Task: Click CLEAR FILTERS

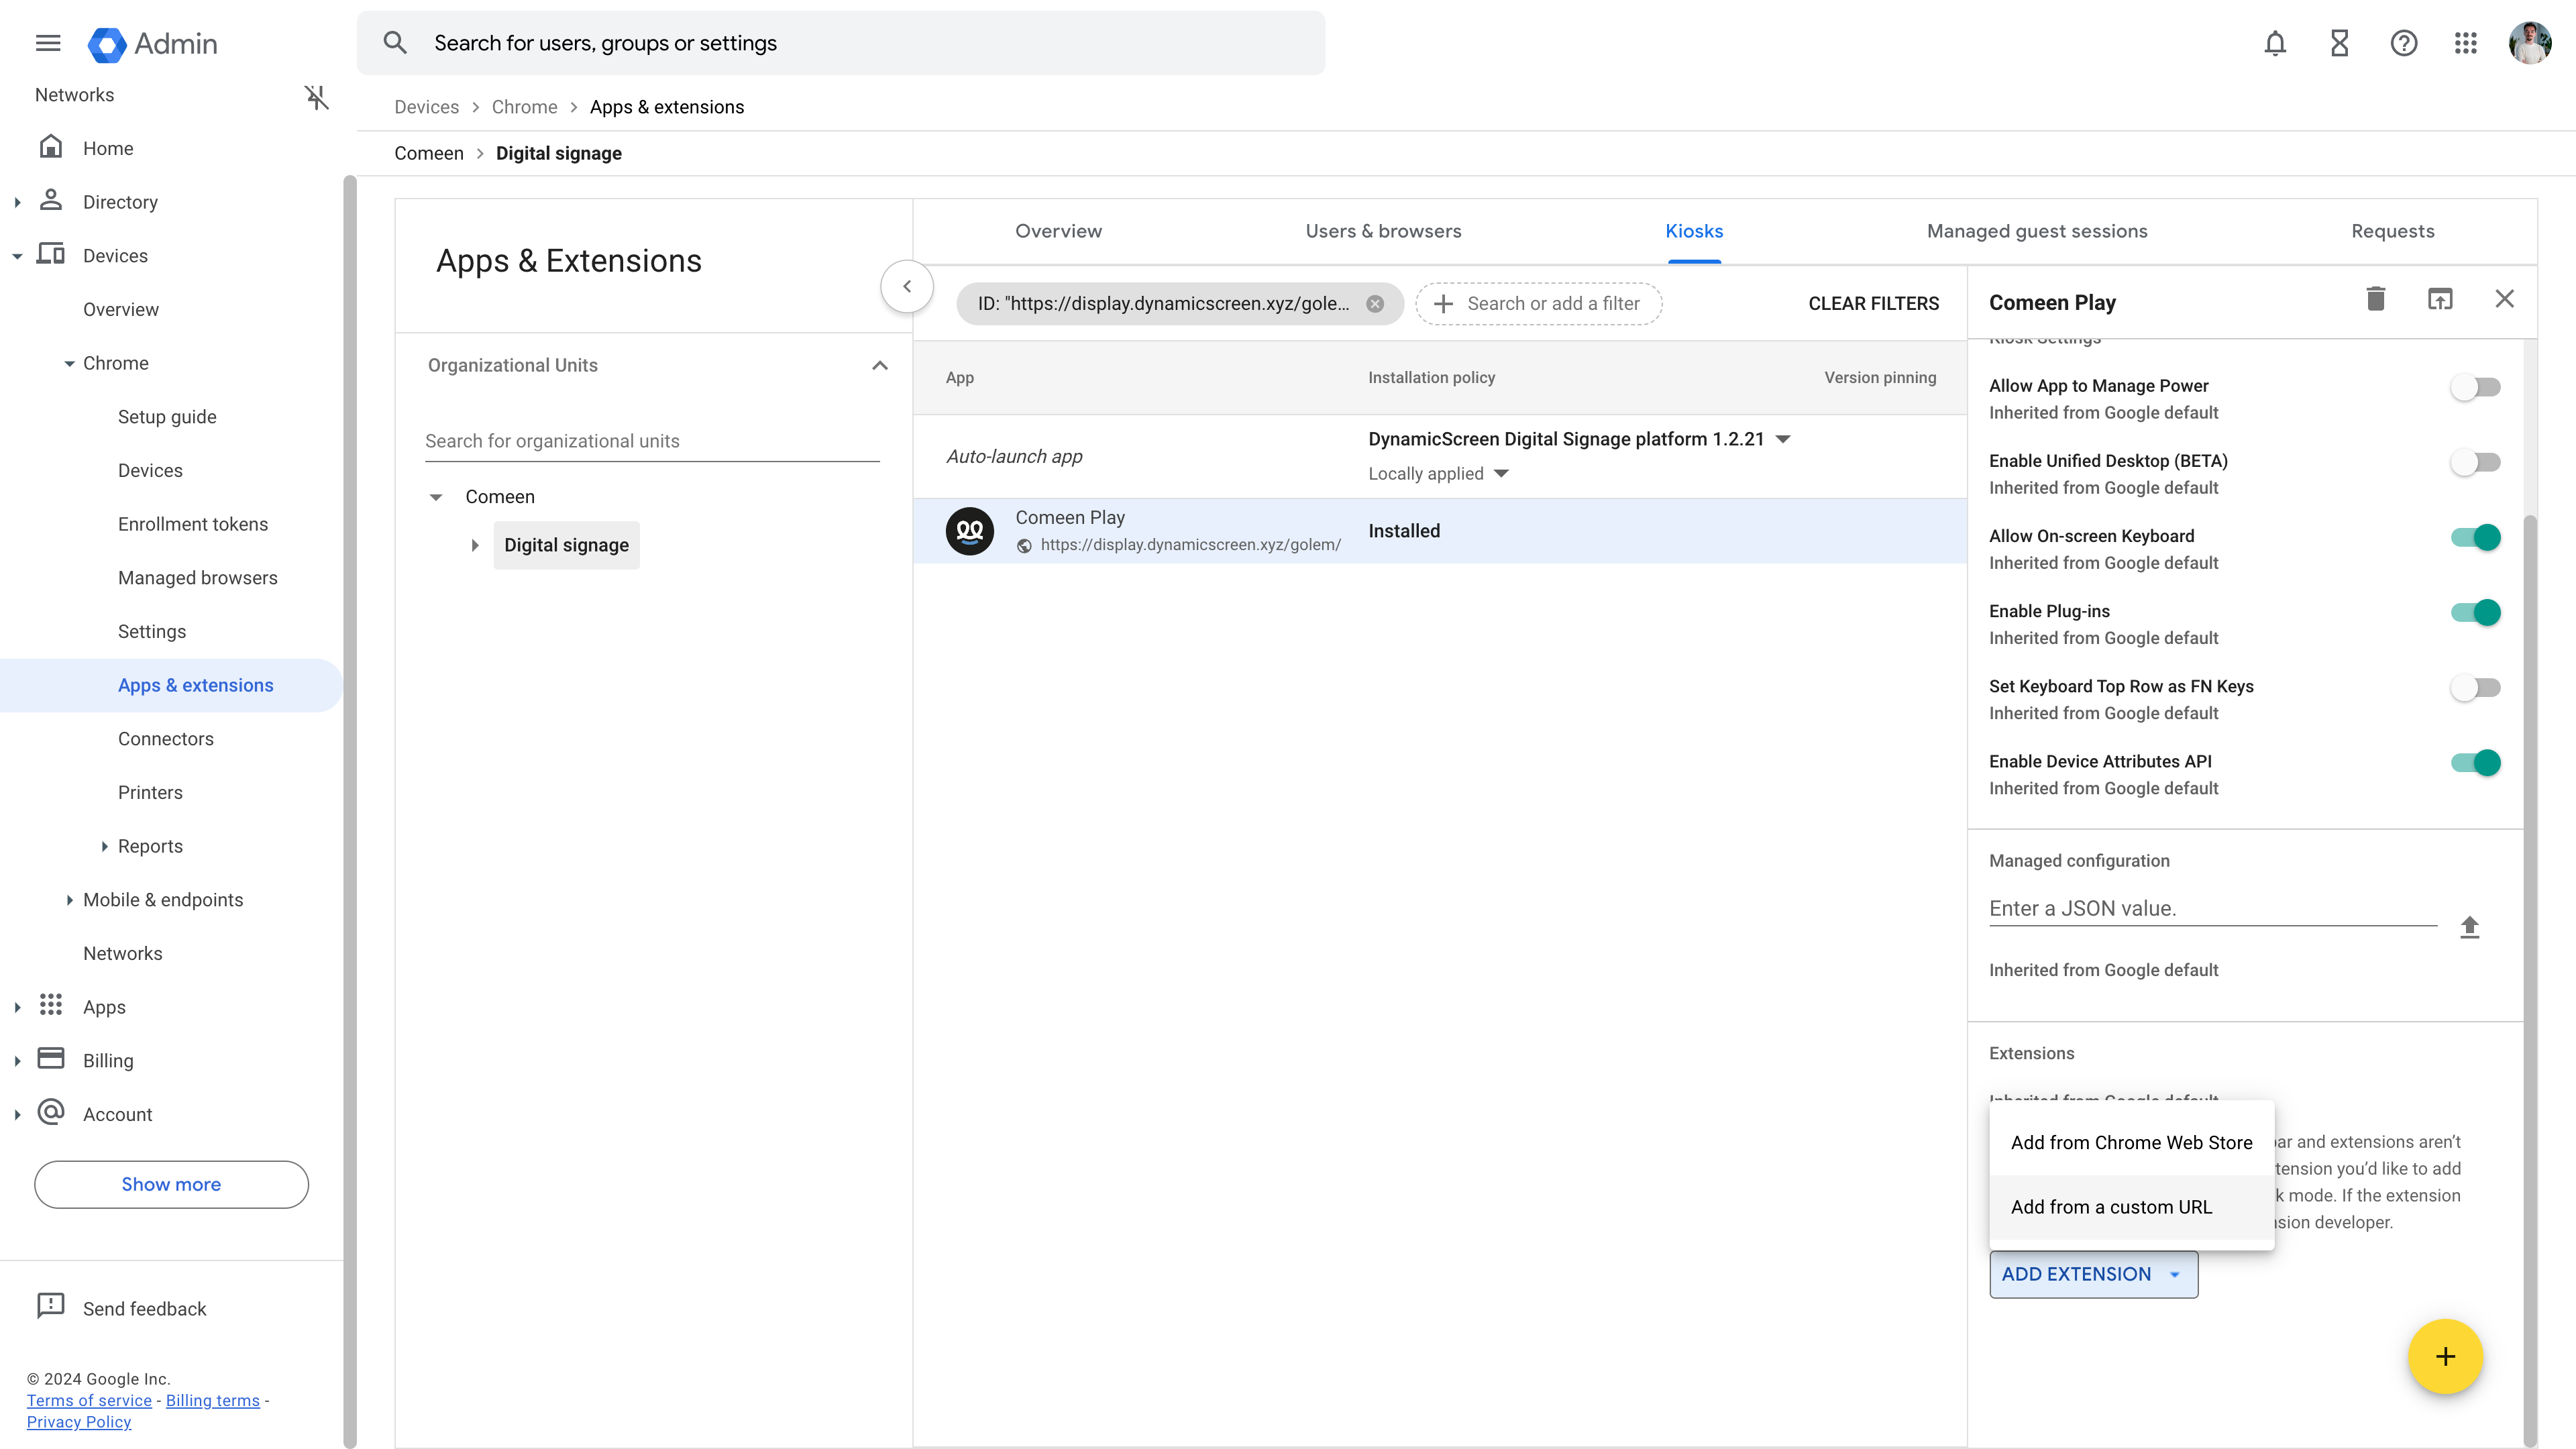Action: 1873,303
